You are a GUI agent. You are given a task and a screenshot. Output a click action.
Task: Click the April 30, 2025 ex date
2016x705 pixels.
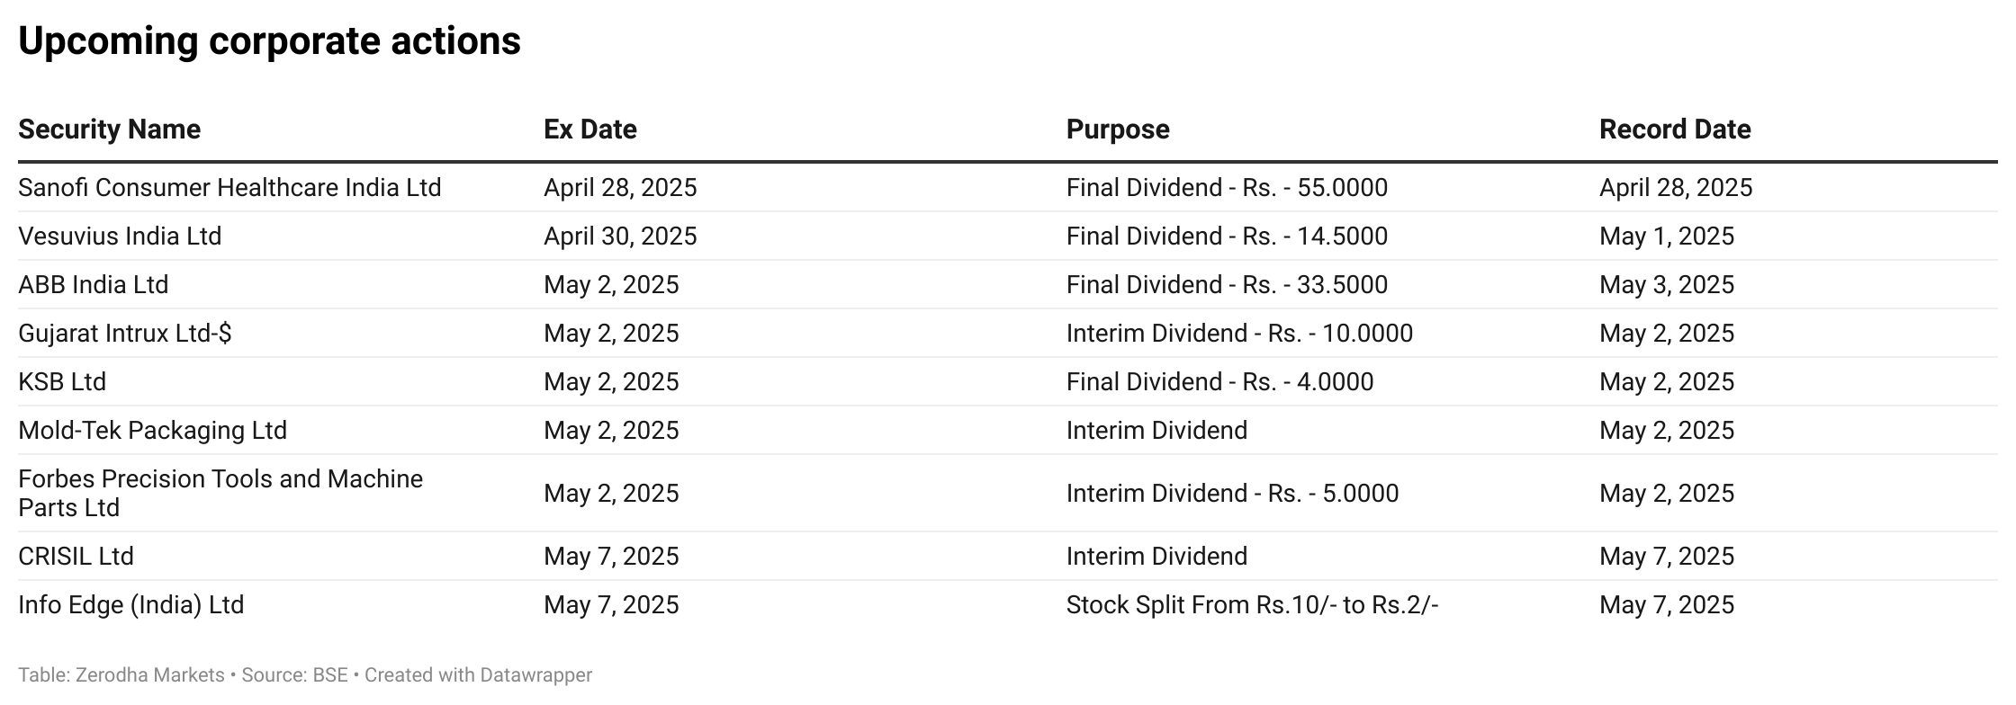(620, 236)
